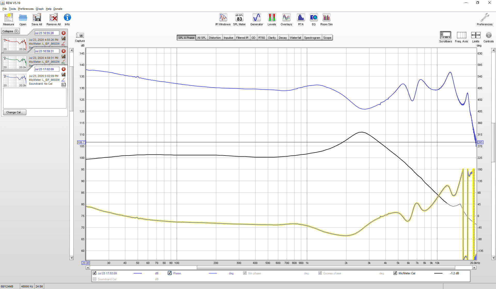Click the Capture camera icon
The width and height of the screenshot is (496, 289).
point(80,35)
